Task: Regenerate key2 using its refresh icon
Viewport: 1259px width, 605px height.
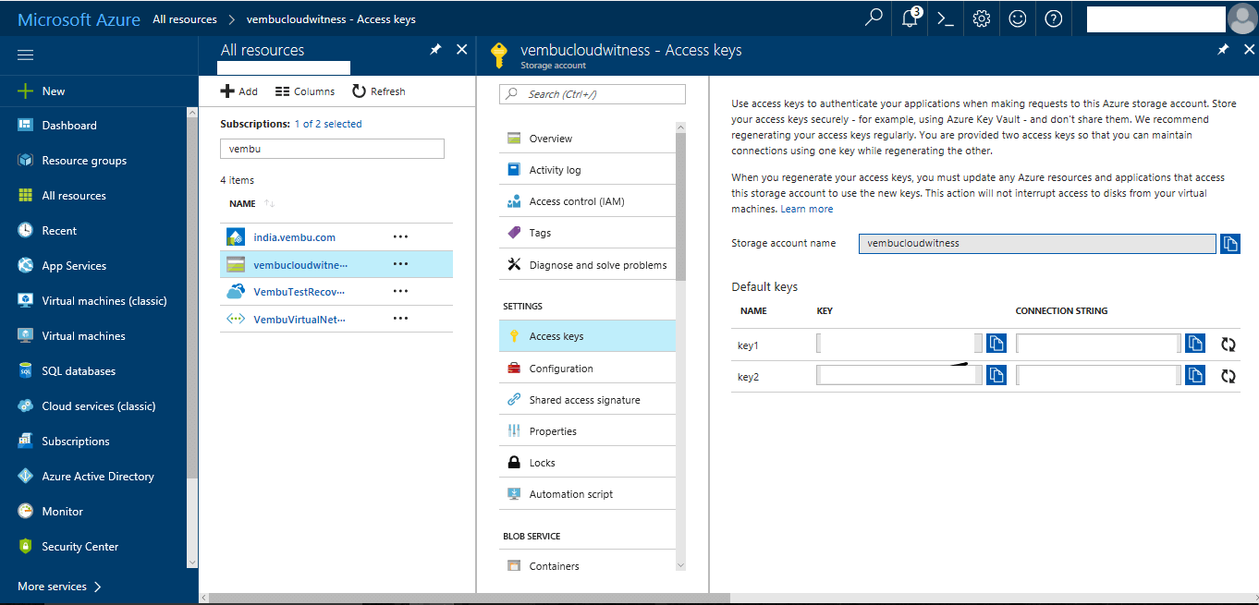Action: pos(1228,376)
